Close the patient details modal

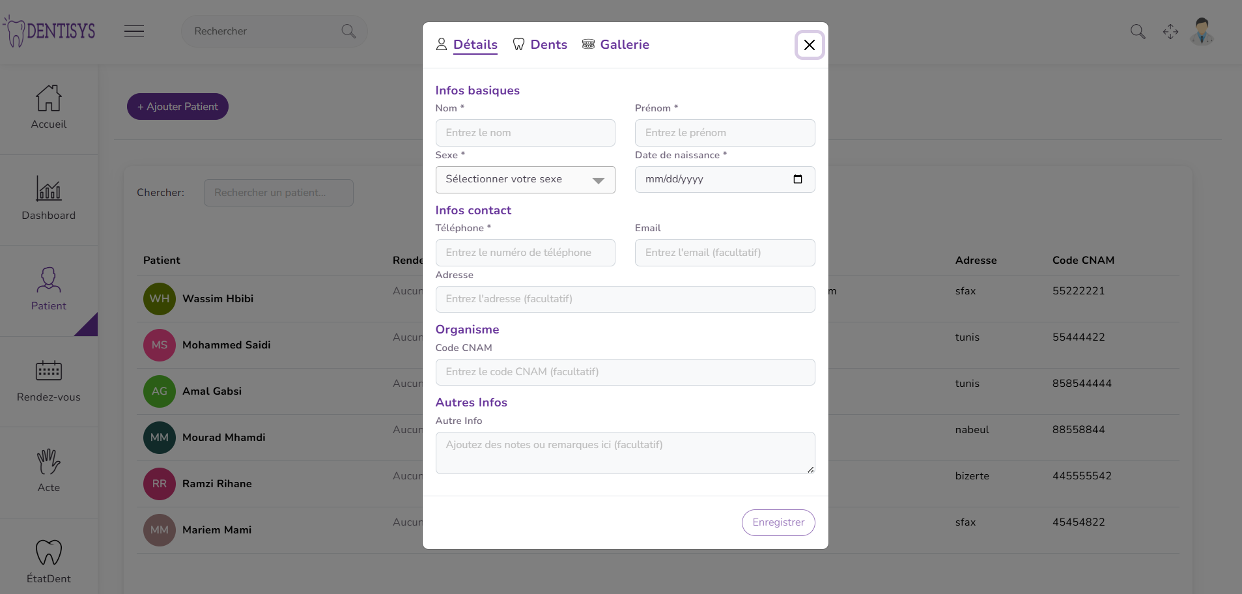(x=810, y=45)
